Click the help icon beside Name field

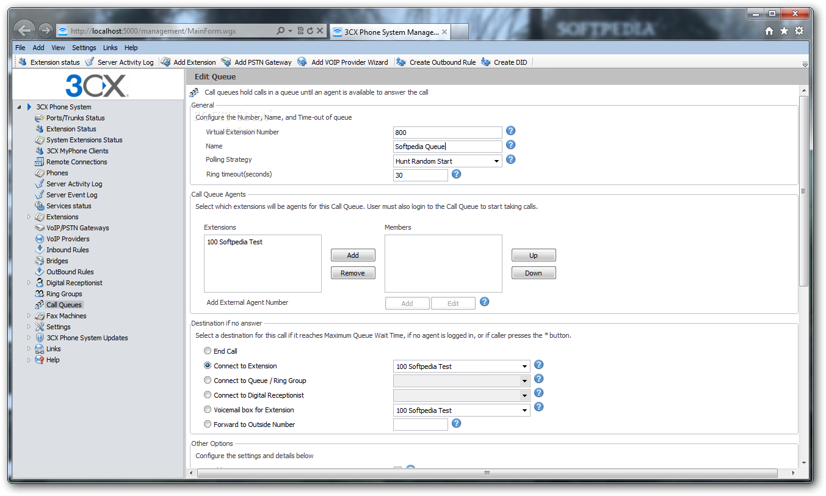[x=511, y=145]
